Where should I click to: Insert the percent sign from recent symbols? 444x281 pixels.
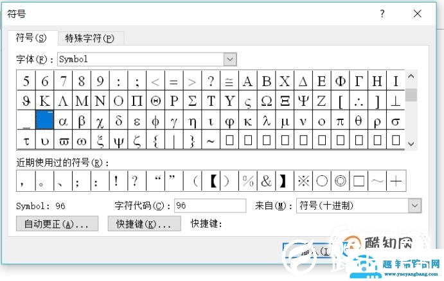(248, 181)
